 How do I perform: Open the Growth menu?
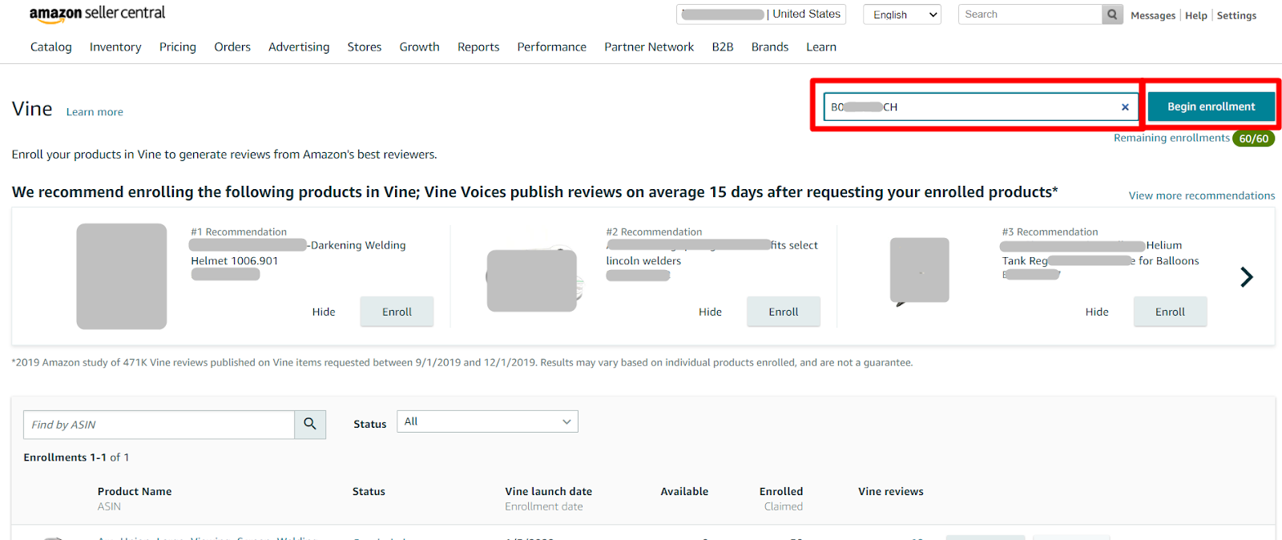(x=420, y=47)
